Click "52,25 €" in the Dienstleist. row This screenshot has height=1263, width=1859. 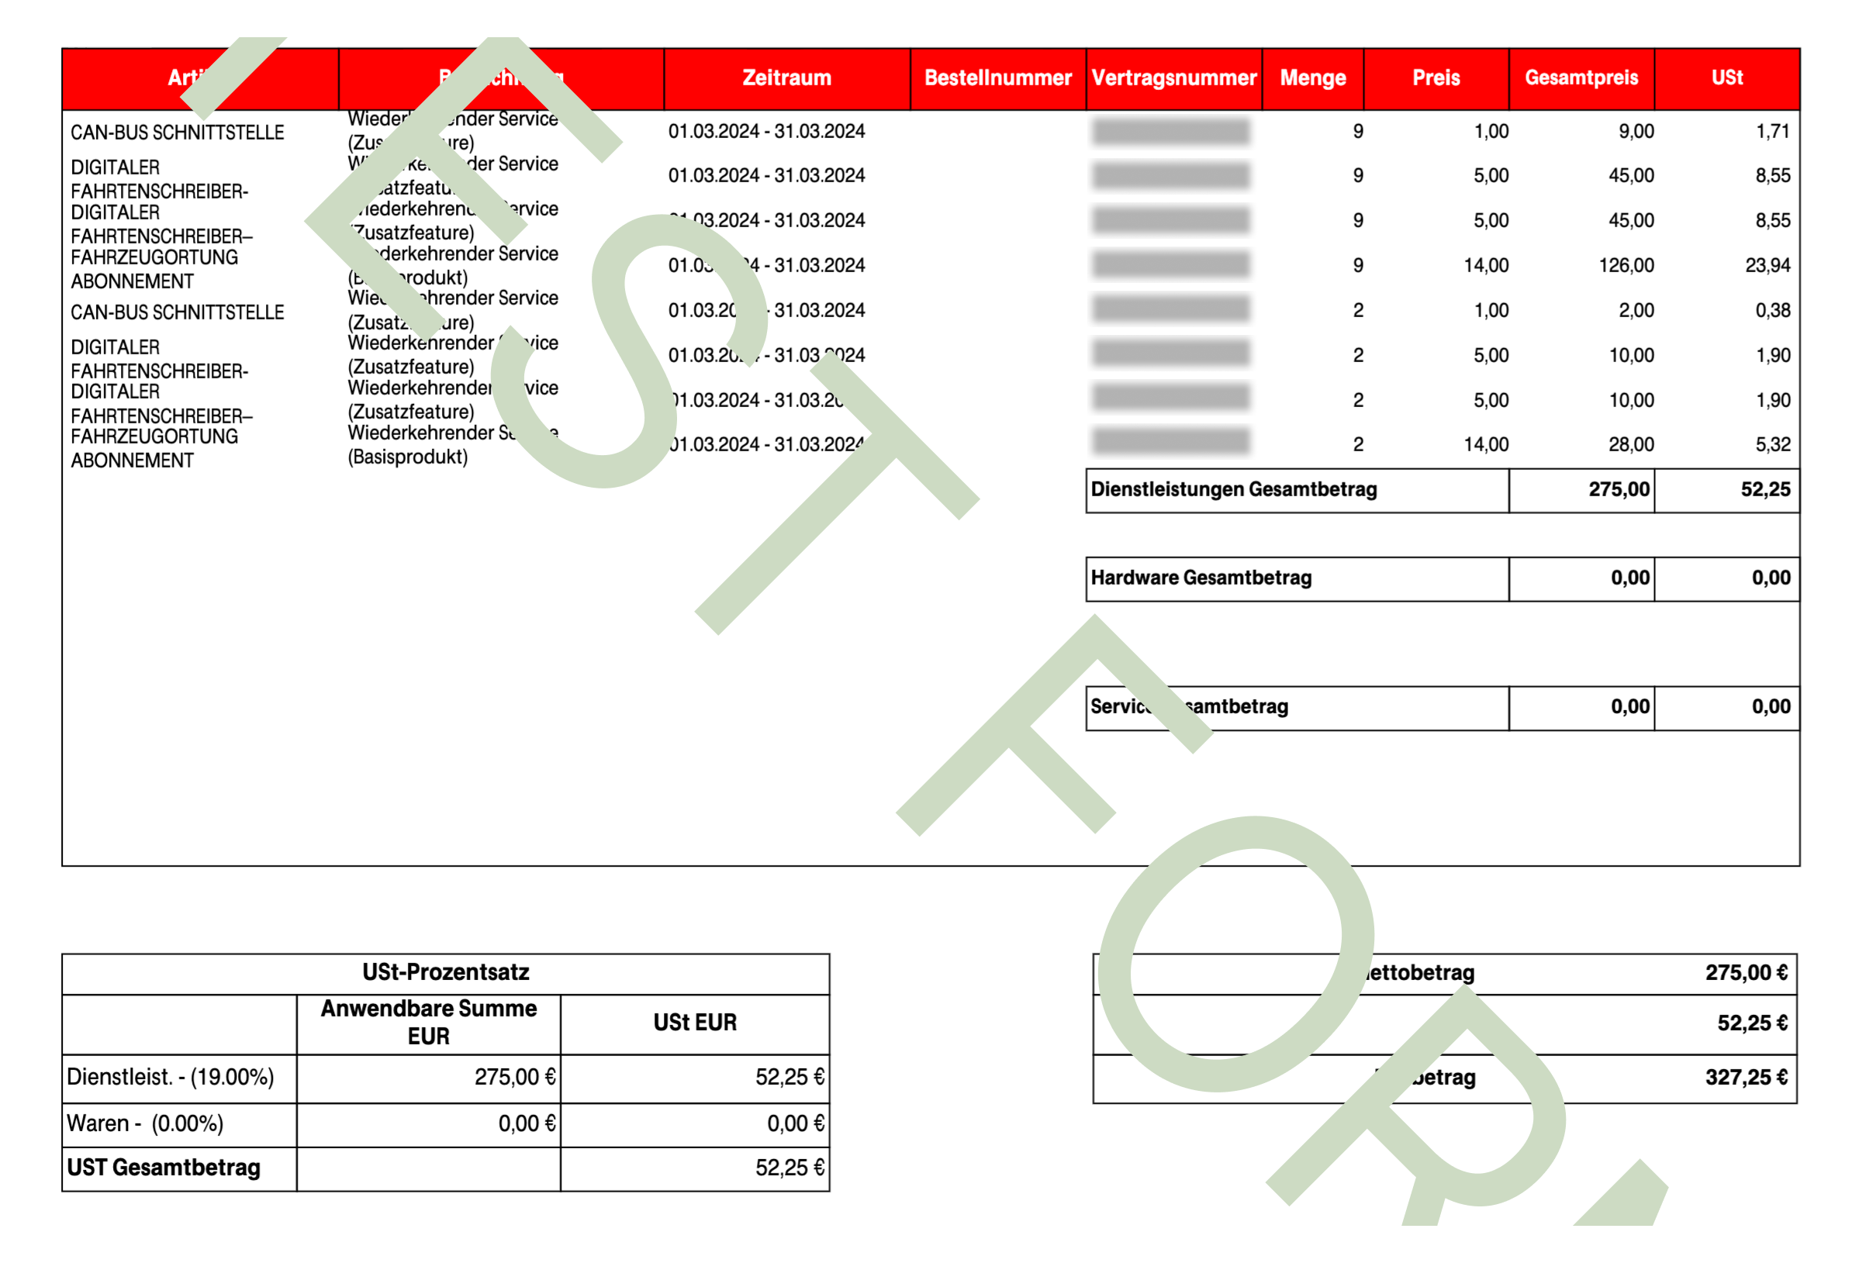tap(790, 1078)
